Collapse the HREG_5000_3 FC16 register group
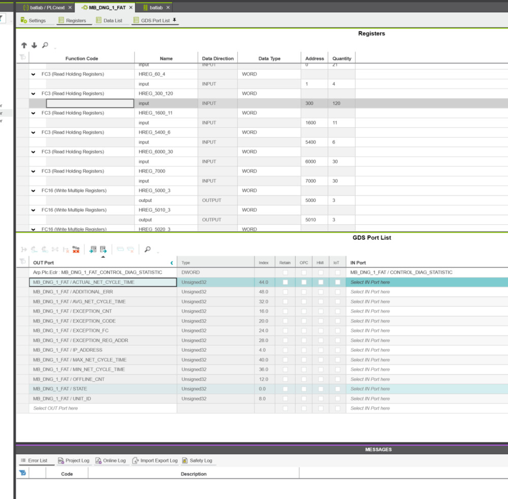Viewport: 508px width, 499px height. point(34,191)
